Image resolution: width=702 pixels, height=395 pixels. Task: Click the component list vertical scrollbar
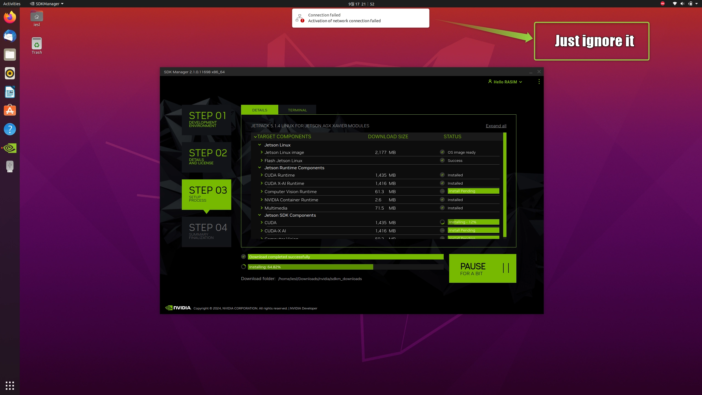pyautogui.click(x=505, y=184)
